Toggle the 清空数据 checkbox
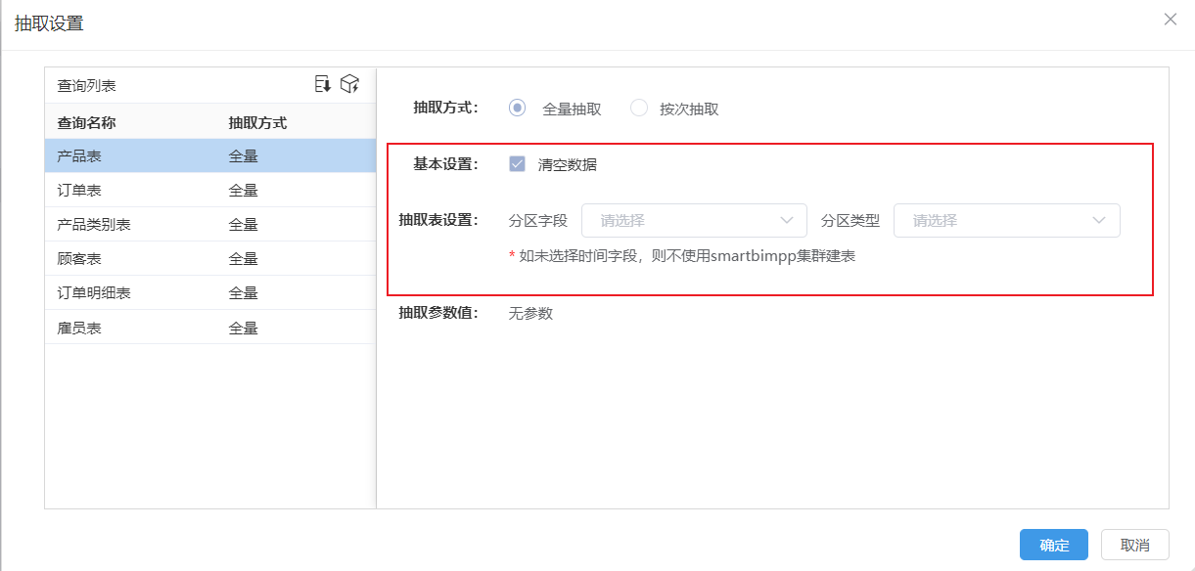The height and width of the screenshot is (571, 1195). pos(518,164)
